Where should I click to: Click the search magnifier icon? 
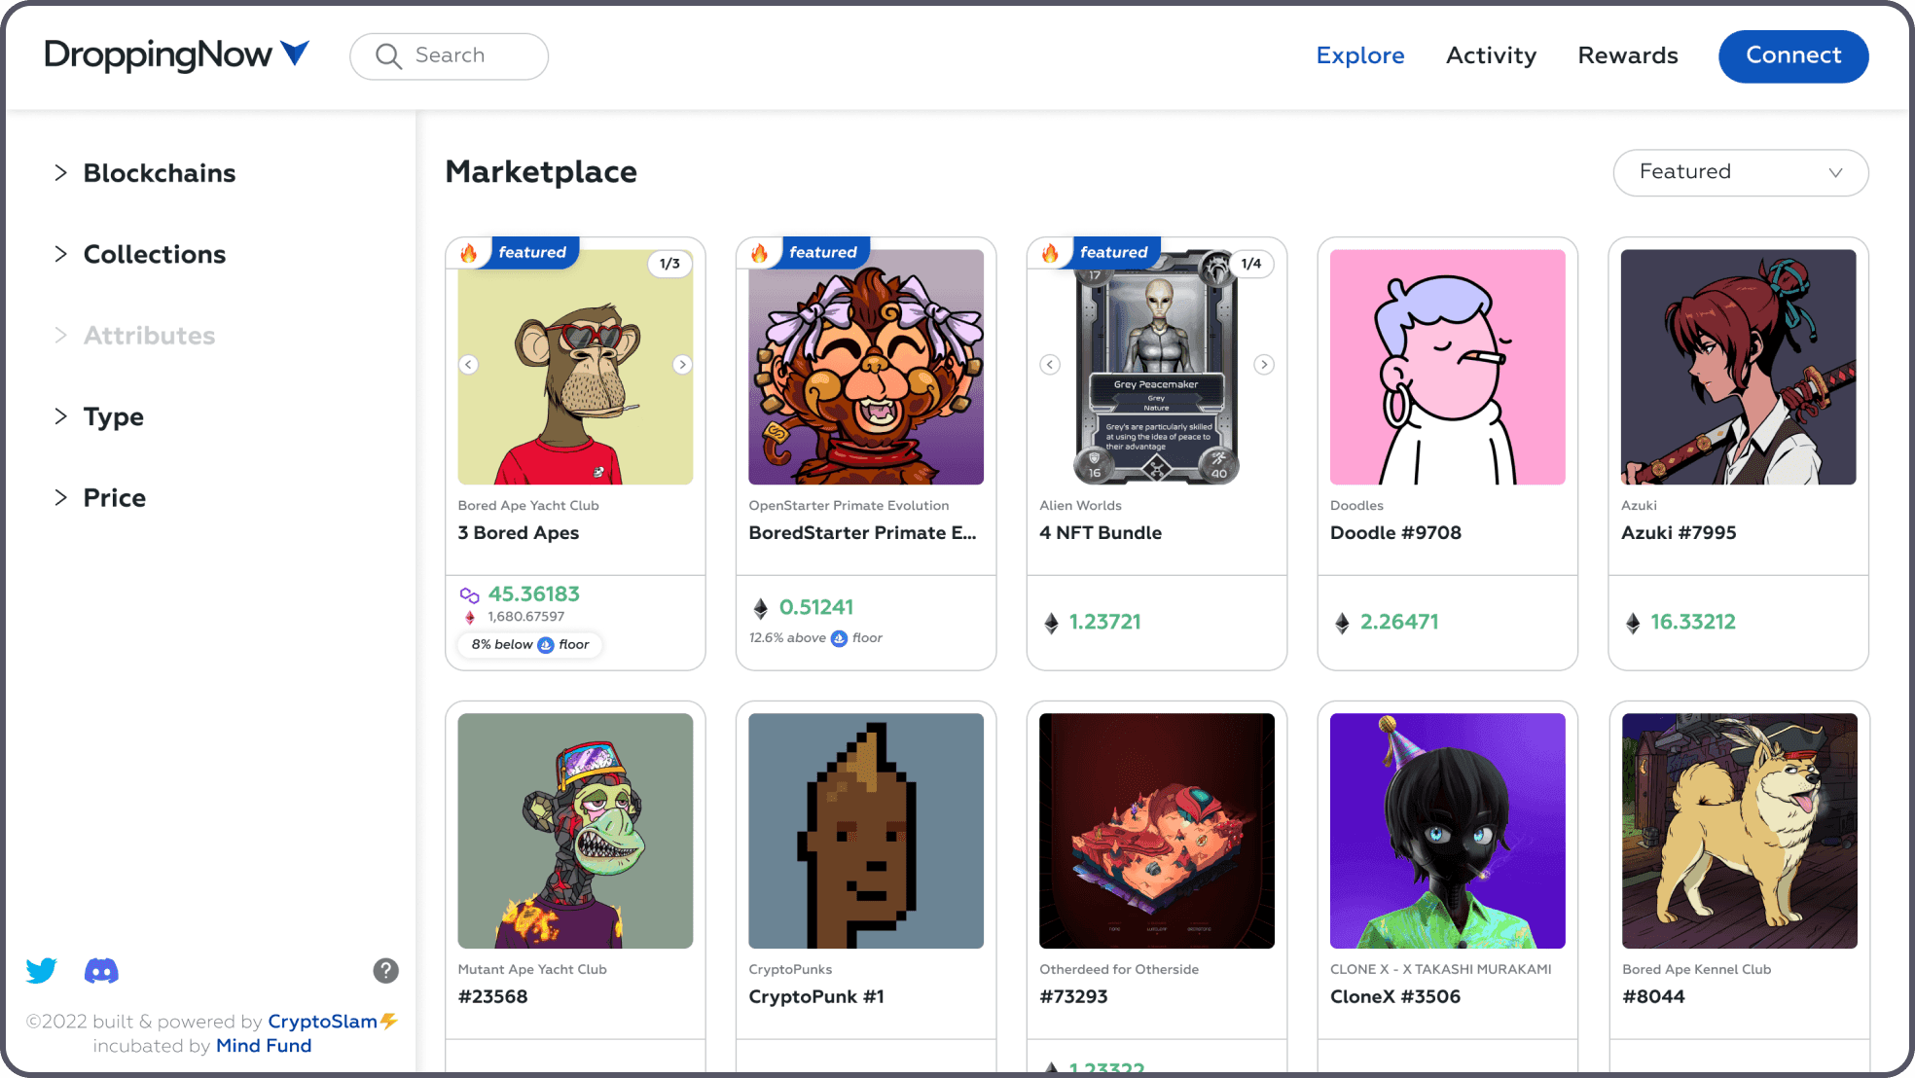(x=389, y=56)
